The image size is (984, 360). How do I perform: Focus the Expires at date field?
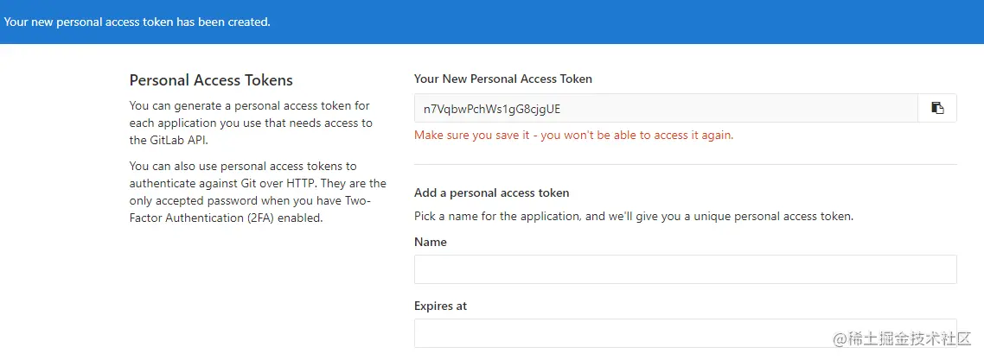(685, 332)
